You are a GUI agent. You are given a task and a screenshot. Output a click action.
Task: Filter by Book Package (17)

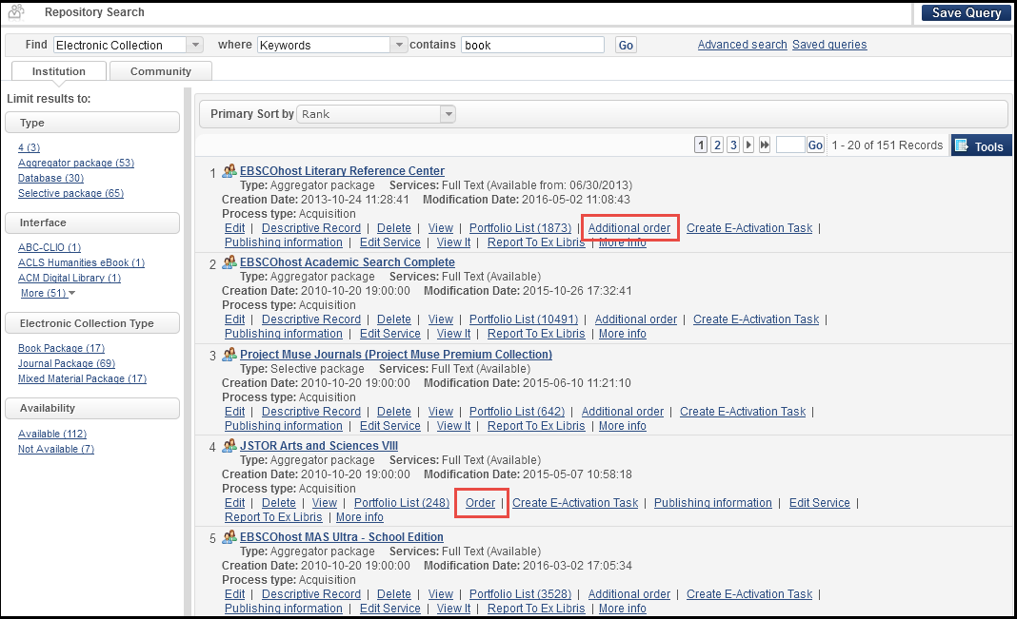tap(61, 348)
